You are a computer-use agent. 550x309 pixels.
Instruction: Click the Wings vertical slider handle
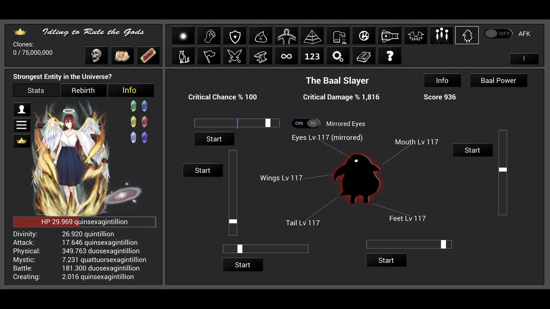pos(233,221)
